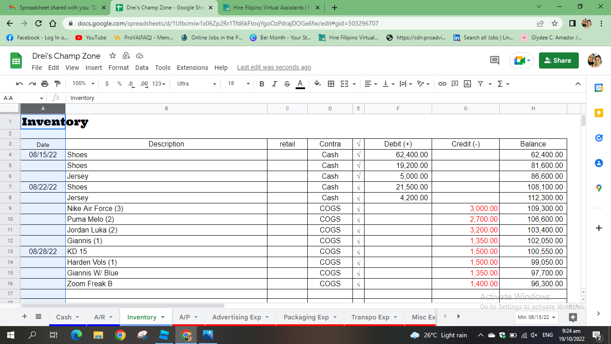Open the Borders tool
Viewport: 611px width, 344px height.
tap(331, 84)
